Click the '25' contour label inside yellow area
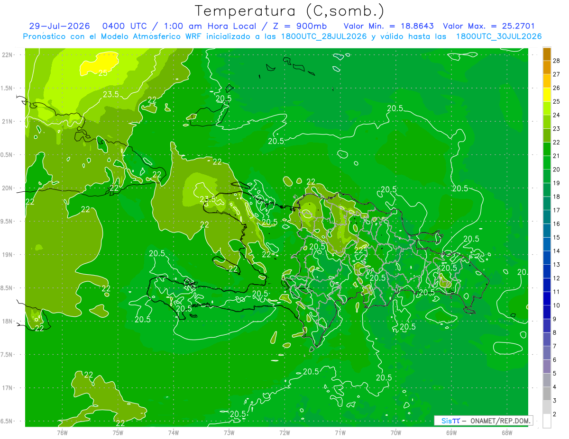Viewport: 569px width, 439px height. pos(103,73)
